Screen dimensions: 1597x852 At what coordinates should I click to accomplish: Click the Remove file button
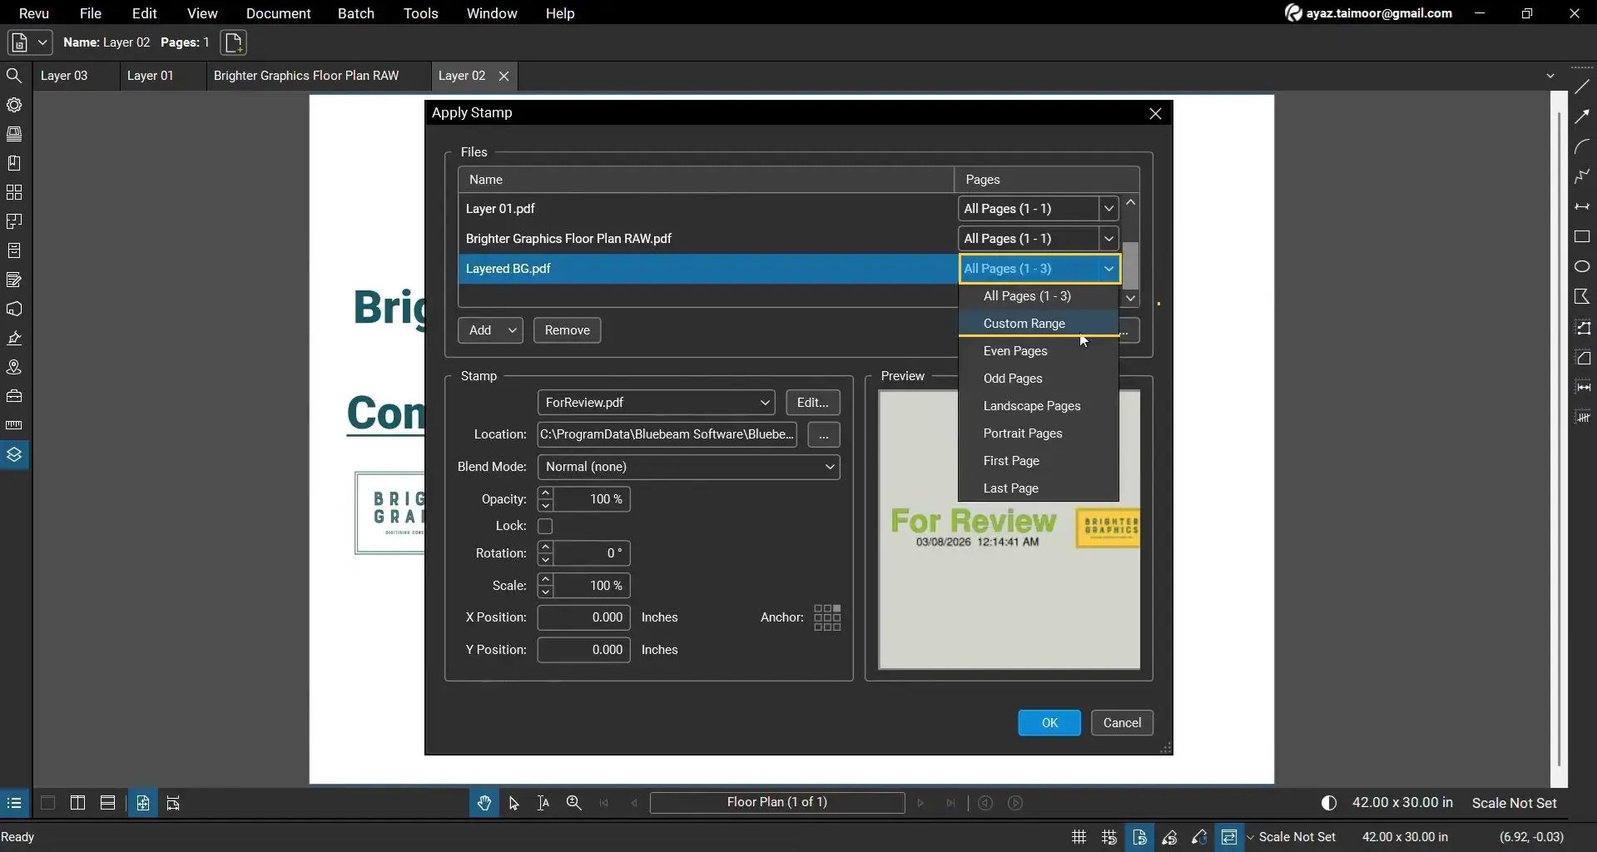coord(567,330)
